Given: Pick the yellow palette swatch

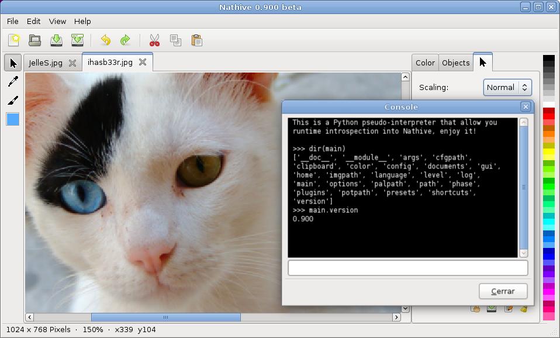Looking at the screenshot, I should [548, 151].
